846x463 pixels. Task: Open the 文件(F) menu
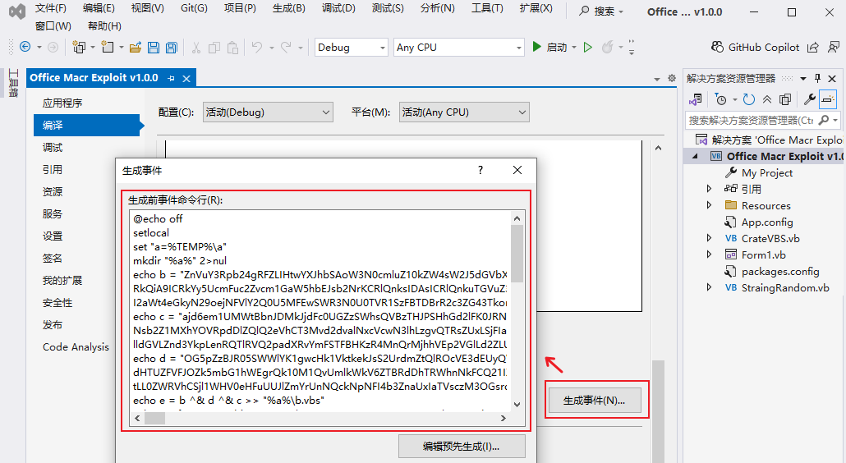[51, 8]
